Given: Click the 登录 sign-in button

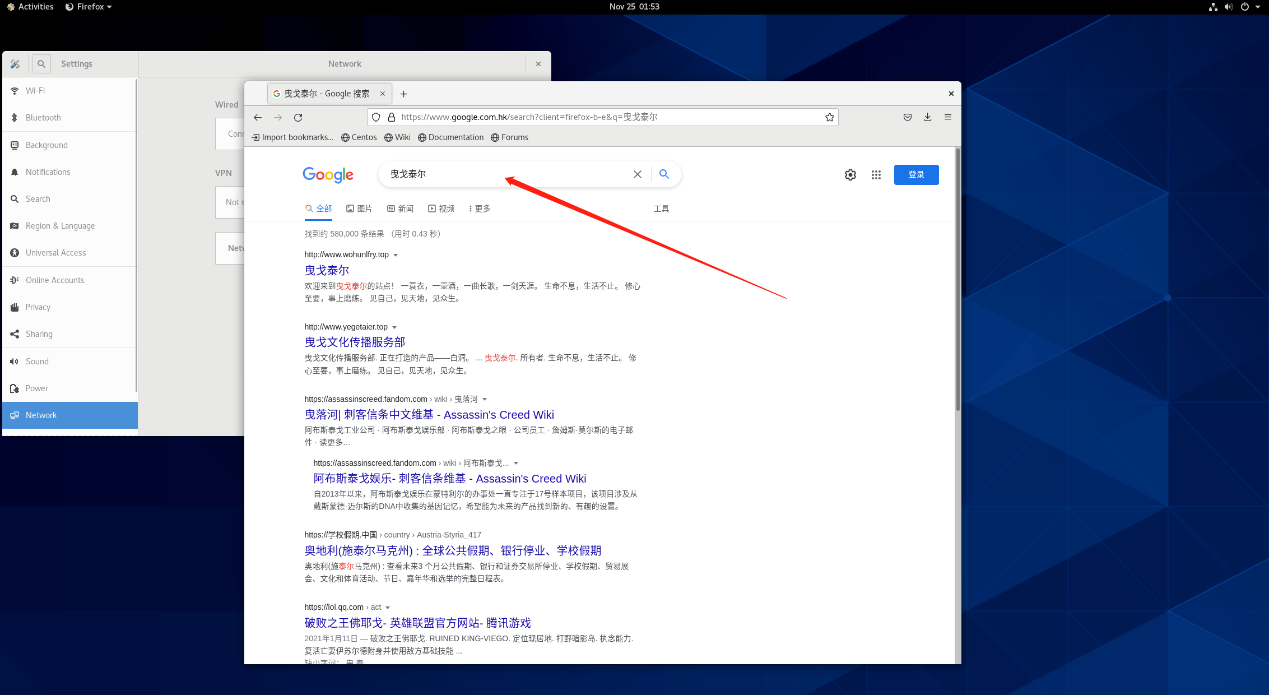Looking at the screenshot, I should [x=916, y=174].
